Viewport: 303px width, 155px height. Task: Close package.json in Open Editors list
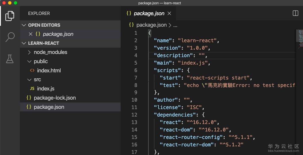coord(31,34)
